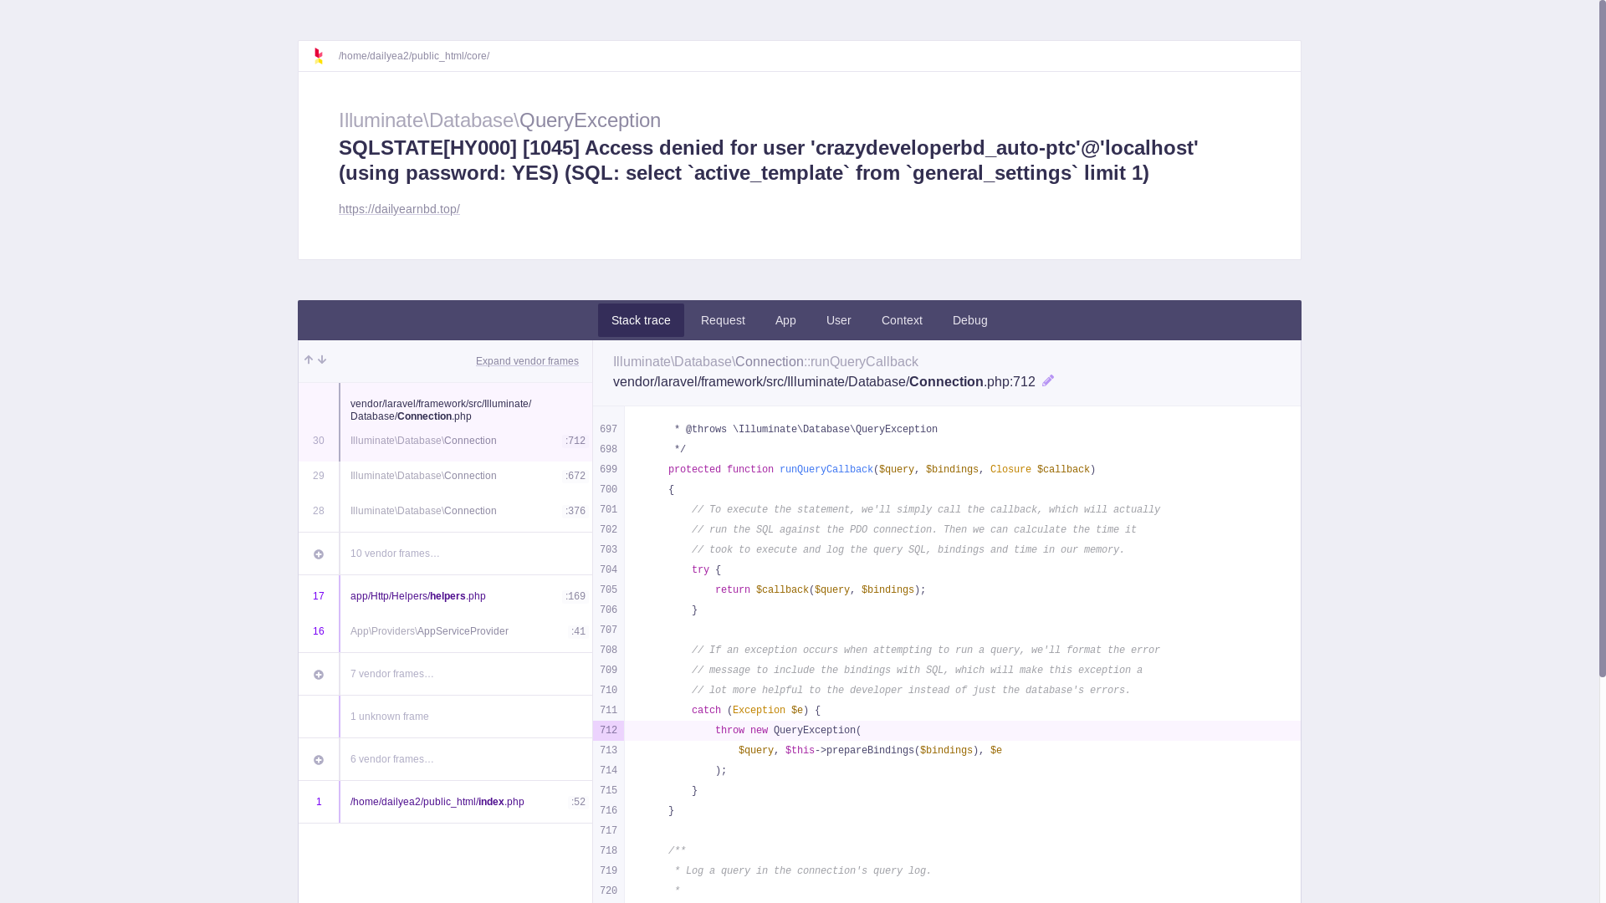Screen dimensions: 1606x903
Task: Select frame 1 index.php :52
Action: pyautogui.click(x=445, y=802)
